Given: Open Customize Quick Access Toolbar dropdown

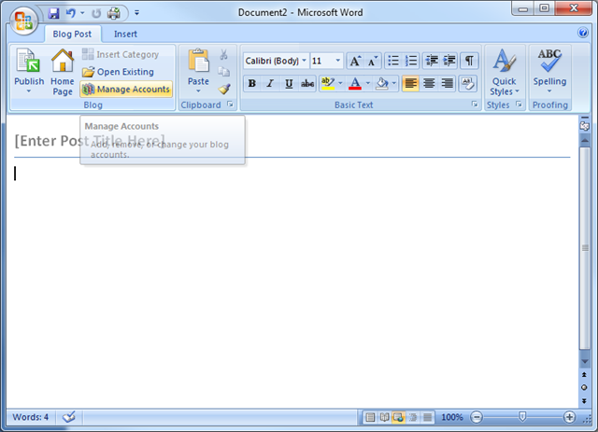Looking at the screenshot, I should [x=136, y=13].
